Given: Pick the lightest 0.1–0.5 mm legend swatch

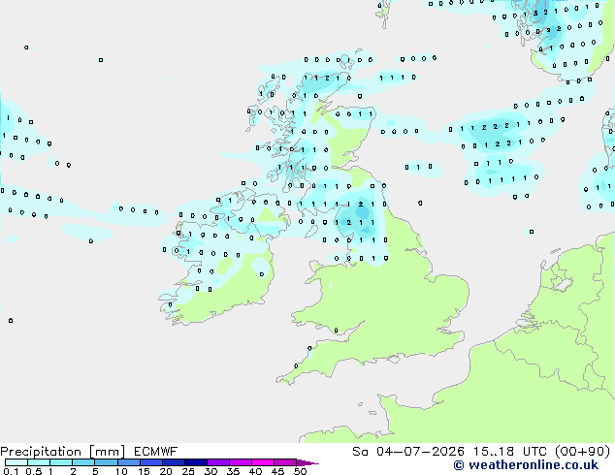Looking at the screenshot, I should click(x=16, y=462).
